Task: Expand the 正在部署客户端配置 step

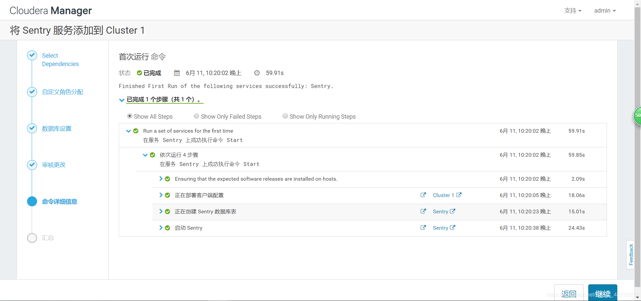Action: 161,195
